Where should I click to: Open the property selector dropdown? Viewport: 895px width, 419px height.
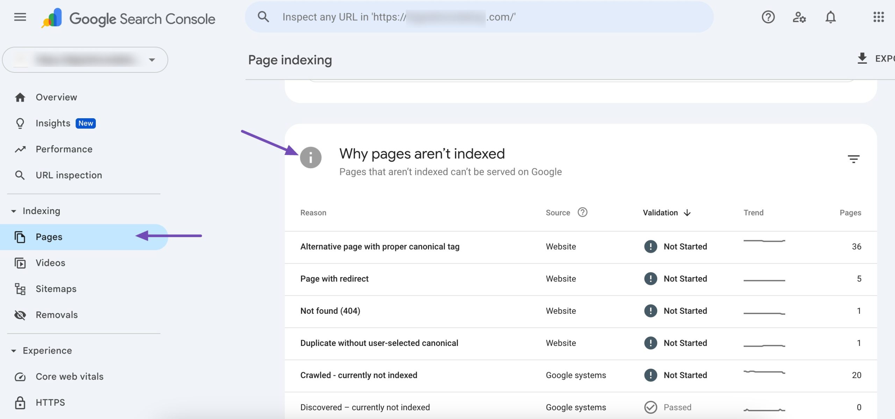[x=85, y=60]
